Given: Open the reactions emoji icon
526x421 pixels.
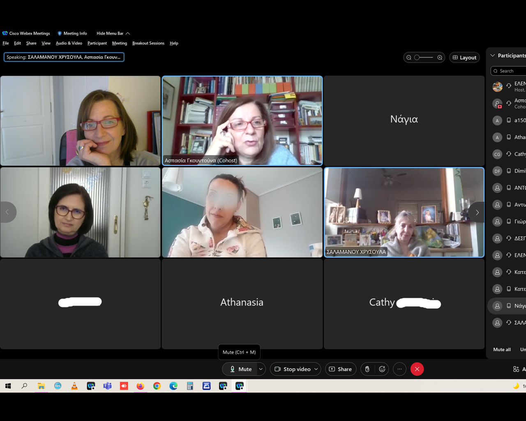Looking at the screenshot, I should click(382, 369).
